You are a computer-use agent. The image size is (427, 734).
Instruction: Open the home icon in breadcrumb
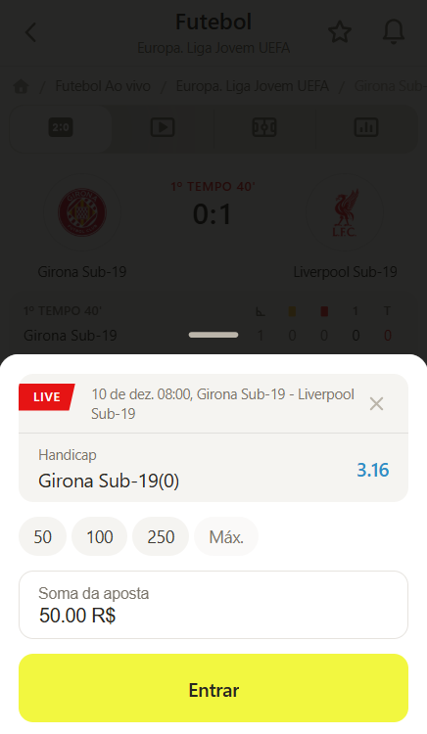(22, 86)
